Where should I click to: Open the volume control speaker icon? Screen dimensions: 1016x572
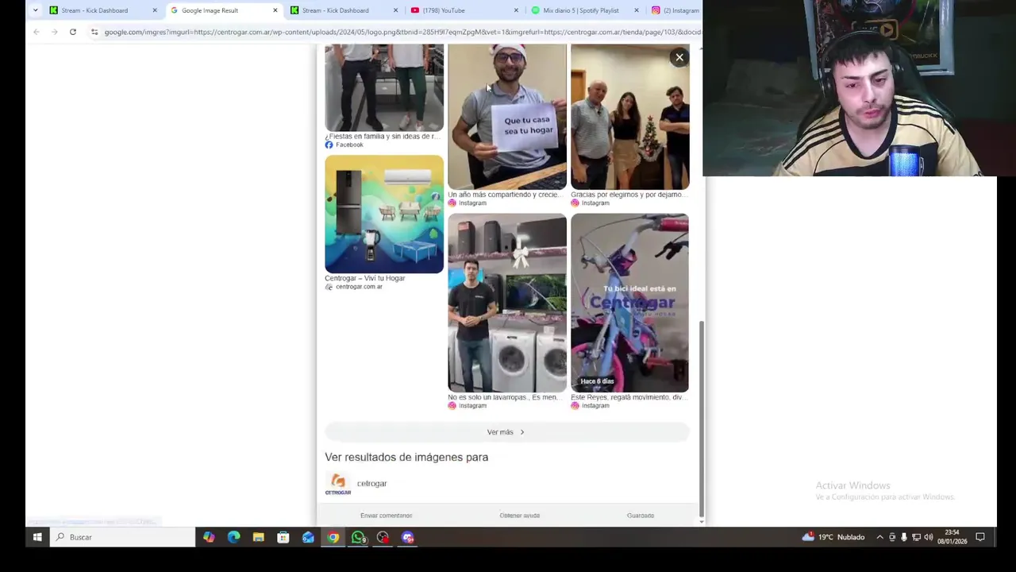click(929, 537)
